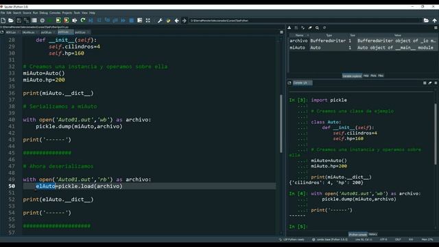Import data in Variable explorer toolbar

click(289, 27)
